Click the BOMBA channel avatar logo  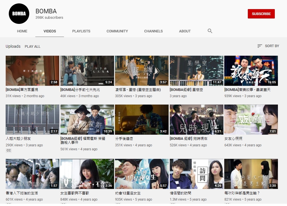tap(19, 14)
